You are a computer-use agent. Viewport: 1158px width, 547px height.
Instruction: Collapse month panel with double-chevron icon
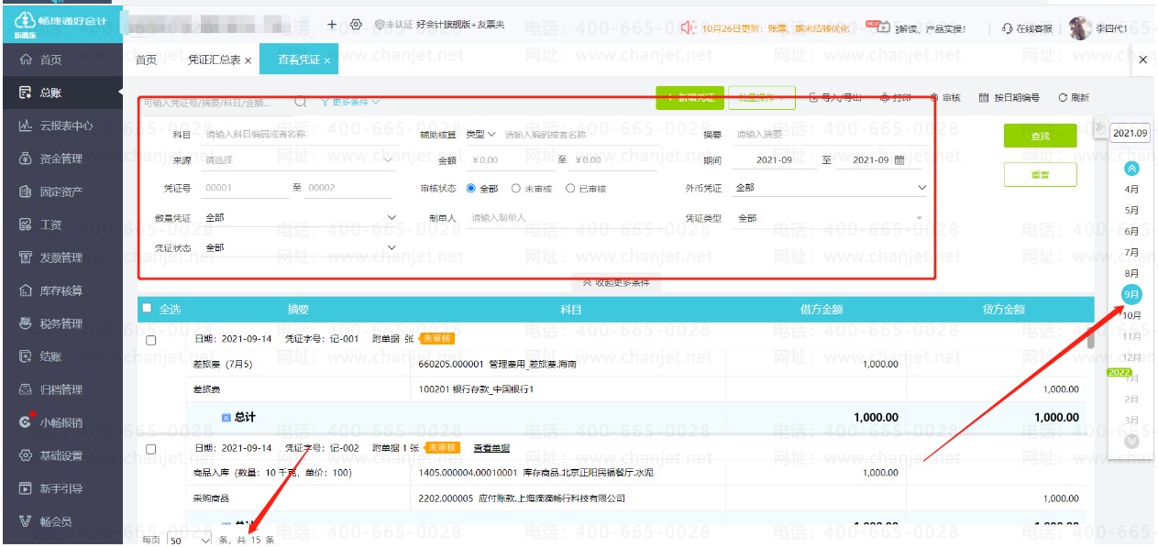point(1099,126)
